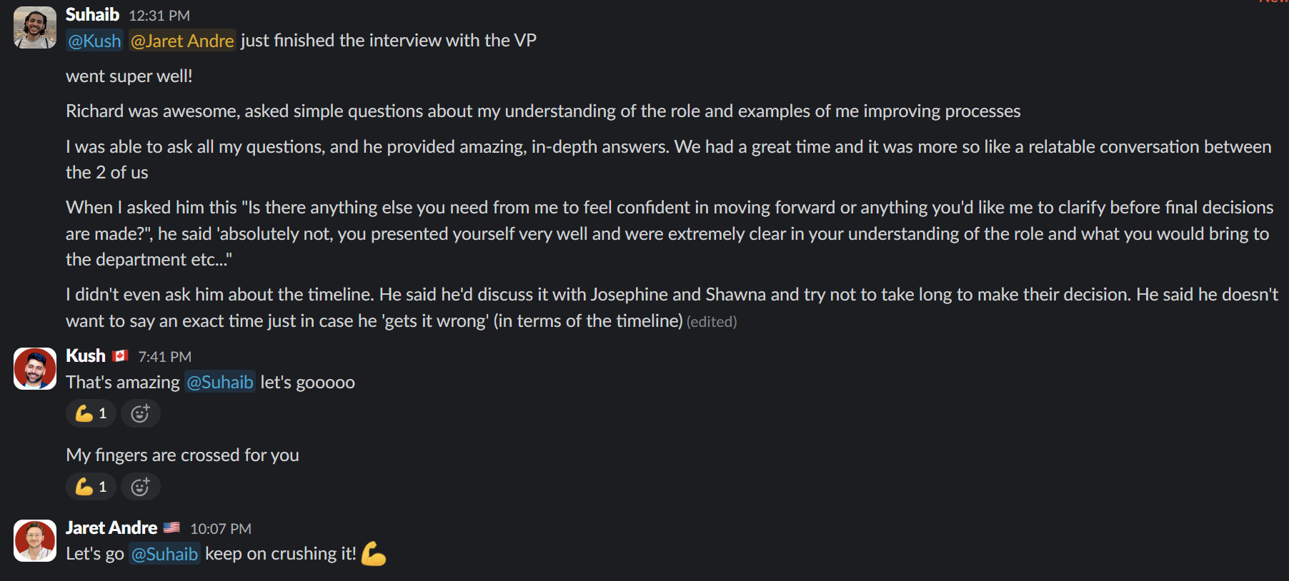
Task: Toggle the bicep reaction on "My fingers are crossed"
Action: tap(91, 487)
